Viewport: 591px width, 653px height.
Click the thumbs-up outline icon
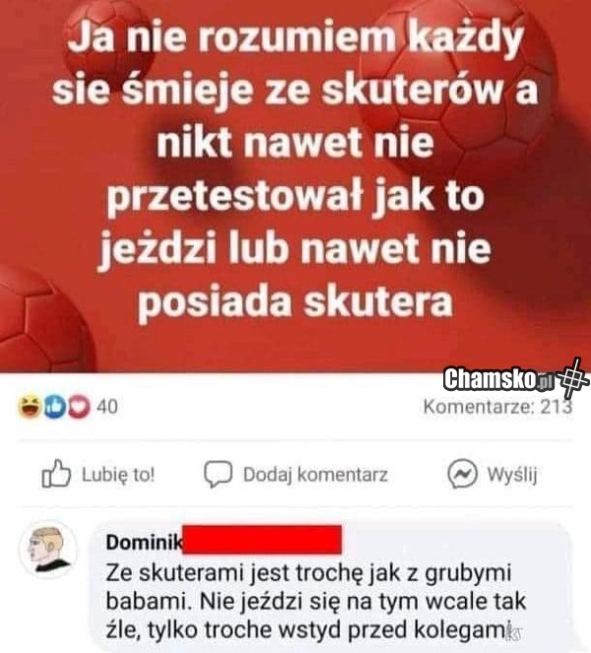click(56, 474)
